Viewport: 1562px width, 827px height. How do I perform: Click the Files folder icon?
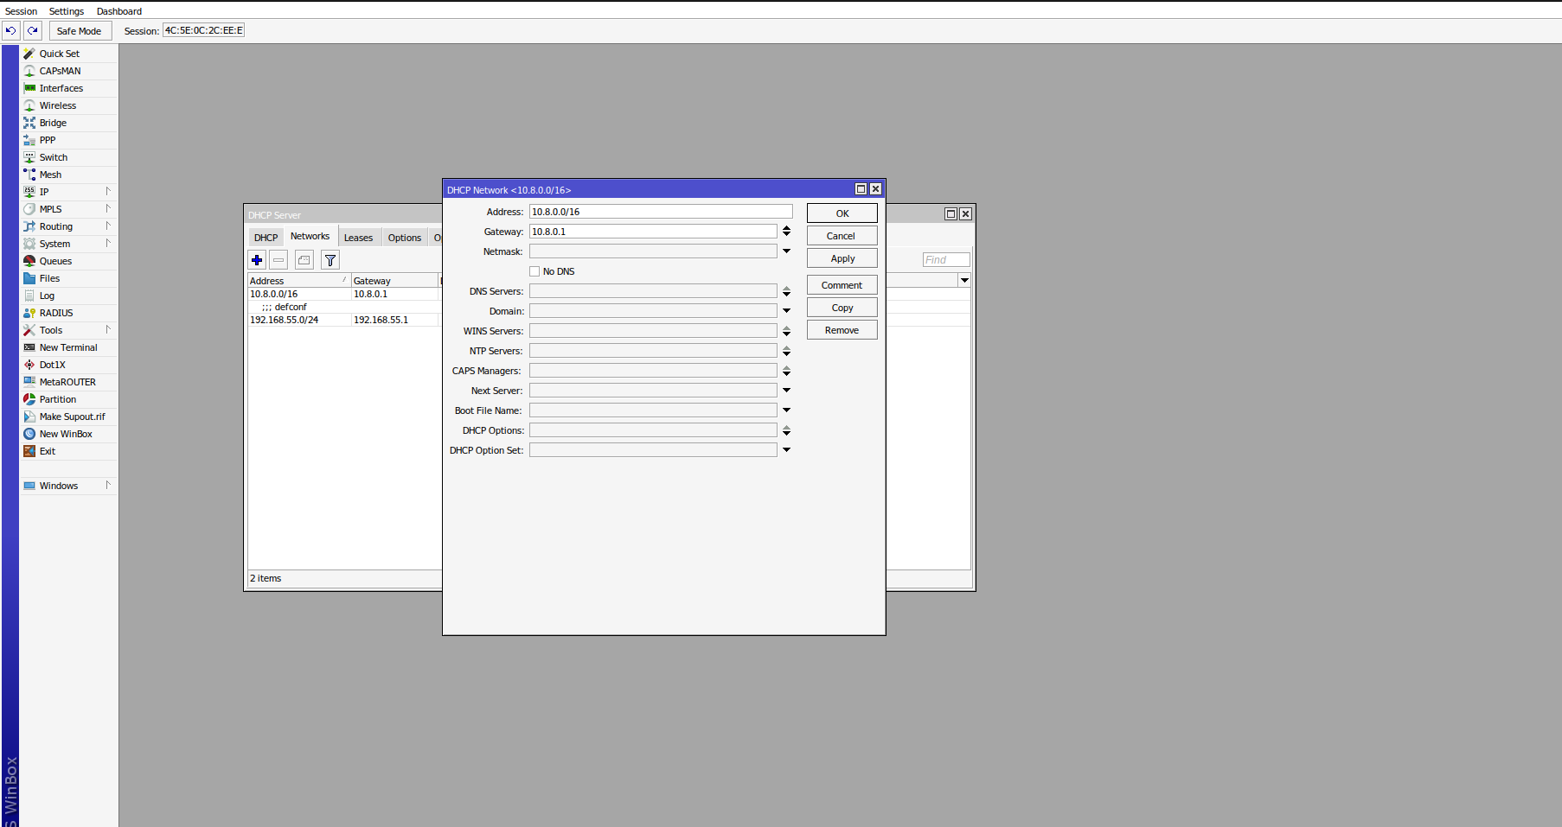(x=29, y=278)
